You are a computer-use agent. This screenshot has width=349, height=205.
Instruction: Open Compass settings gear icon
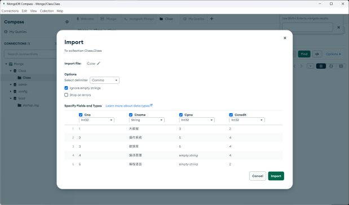(x=67, y=22)
